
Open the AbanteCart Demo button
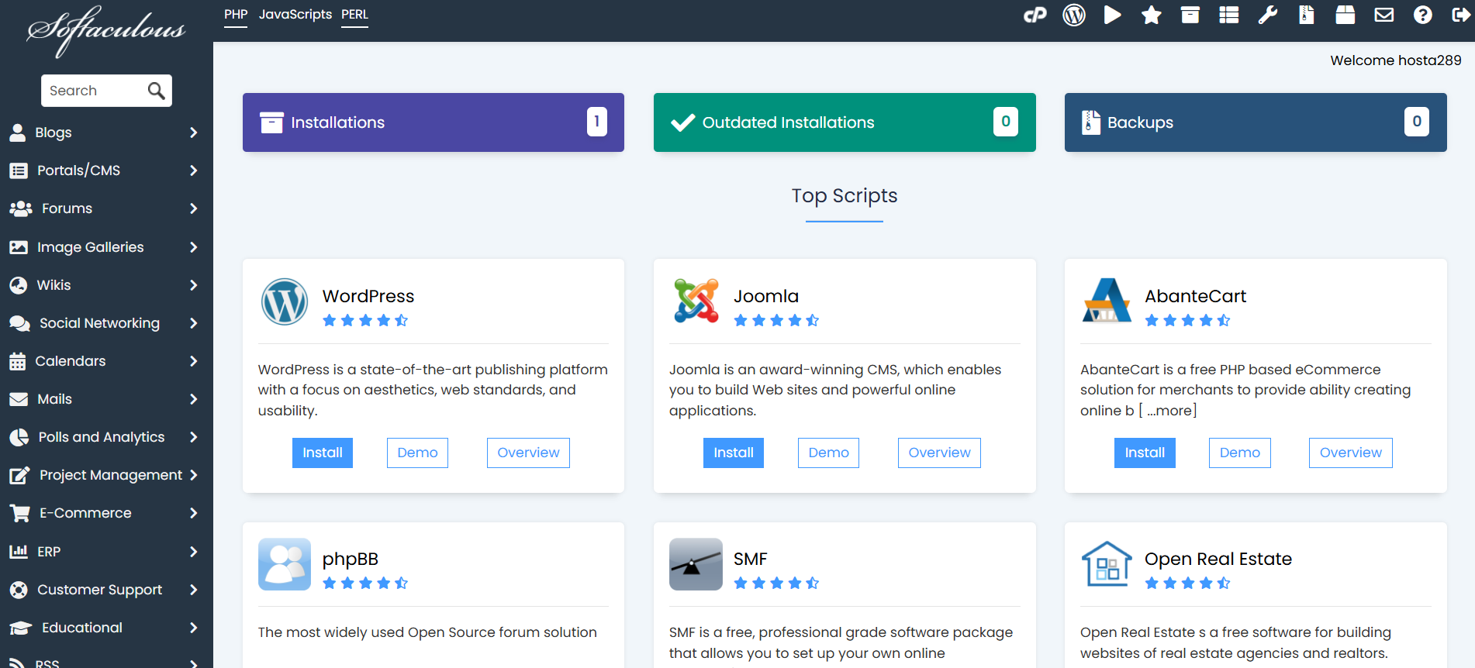point(1240,453)
